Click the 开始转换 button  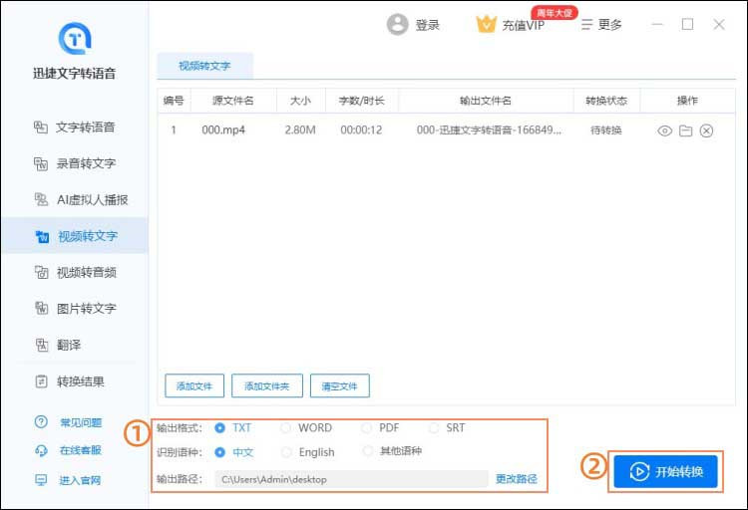click(665, 472)
